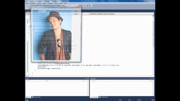
Task: Switch to the Lokal tab
Action: tap(28, 97)
